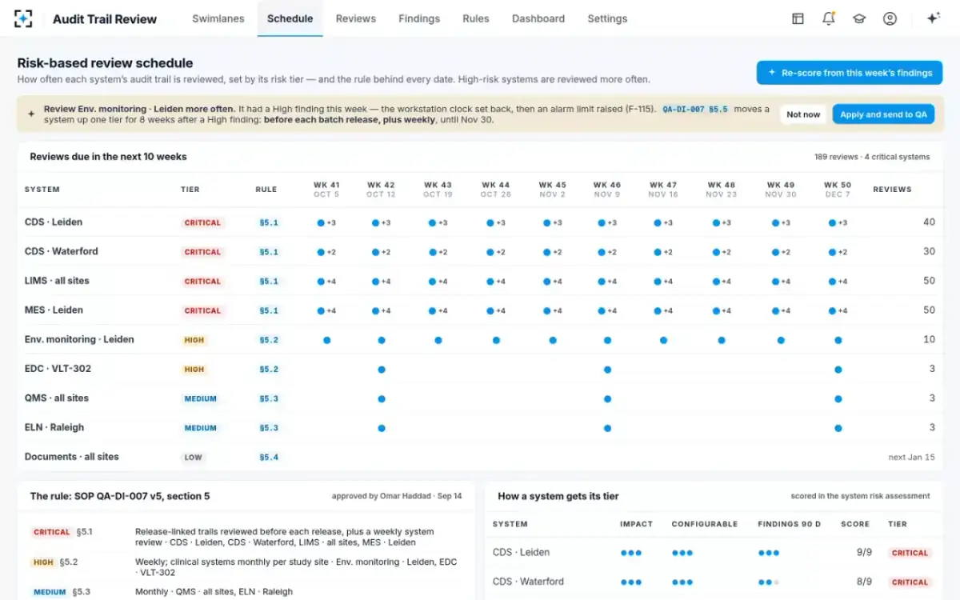Click the FINDINGS 90 D column header
The width and height of the screenshot is (960, 600).
790,525
